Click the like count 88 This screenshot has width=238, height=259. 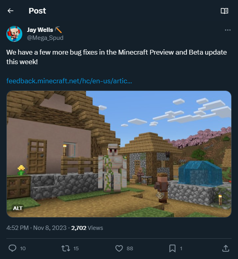tap(130, 248)
